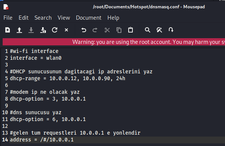
Task: Open the File menu
Action: click(x=8, y=18)
